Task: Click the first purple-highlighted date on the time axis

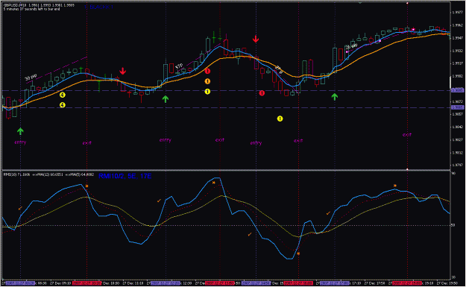Action: click(20, 283)
